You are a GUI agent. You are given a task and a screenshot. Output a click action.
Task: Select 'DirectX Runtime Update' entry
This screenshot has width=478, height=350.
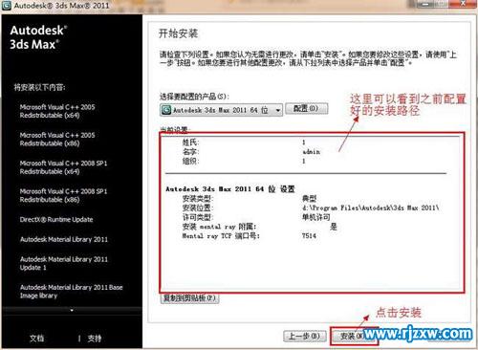coord(56,219)
